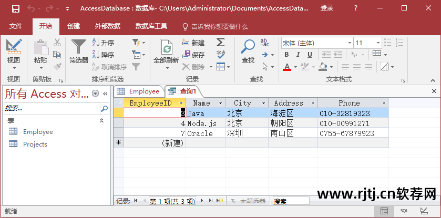Click the background fill bucket icon

[323, 67]
